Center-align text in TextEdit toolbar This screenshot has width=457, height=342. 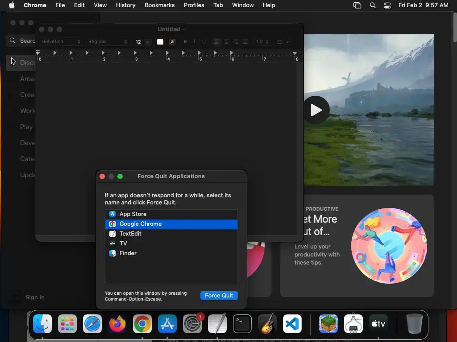pyautogui.click(x=226, y=42)
